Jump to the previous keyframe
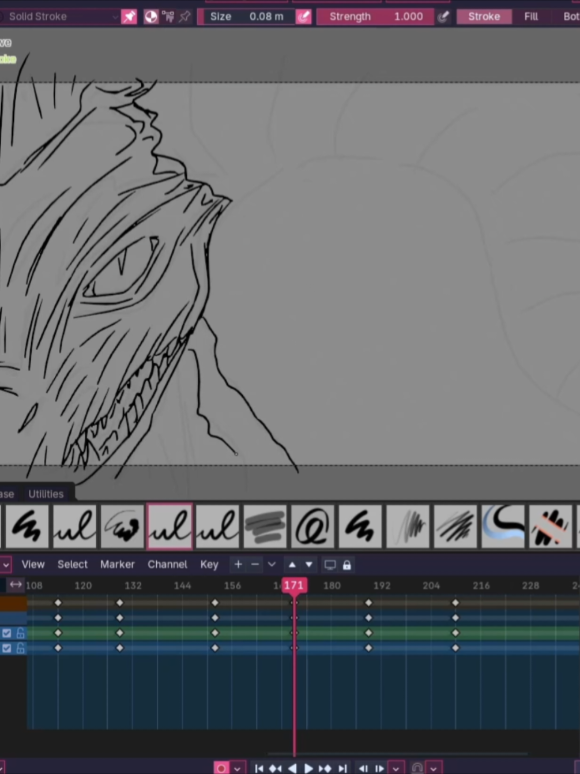The height and width of the screenshot is (774, 580). coord(276,768)
